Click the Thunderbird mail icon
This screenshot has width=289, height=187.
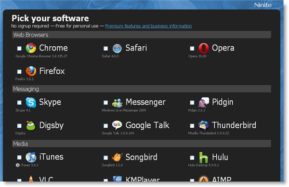pos(203,125)
